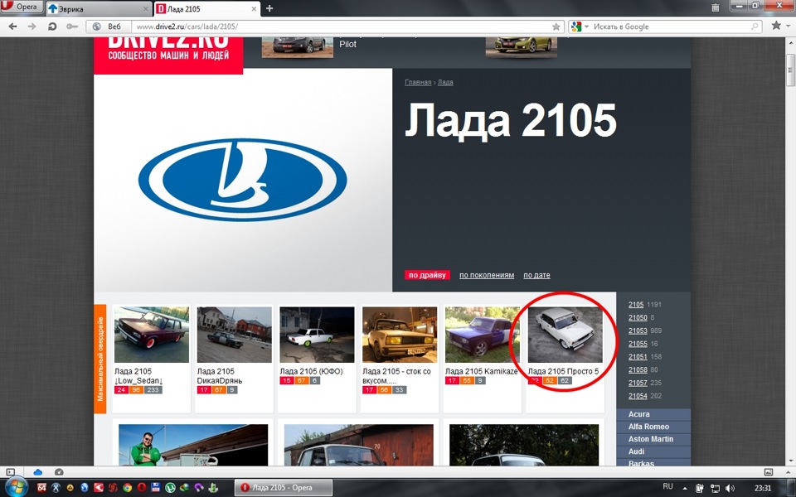796x497 pixels.
Task: Select the по драйву sorting tab
Action: tap(427, 275)
